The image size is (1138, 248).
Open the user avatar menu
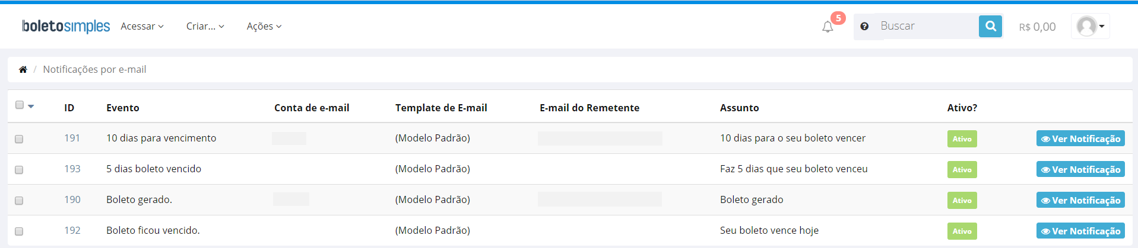click(x=1091, y=26)
